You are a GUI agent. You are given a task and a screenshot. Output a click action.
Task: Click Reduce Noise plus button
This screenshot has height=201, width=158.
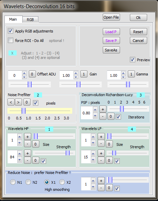coord(101,181)
